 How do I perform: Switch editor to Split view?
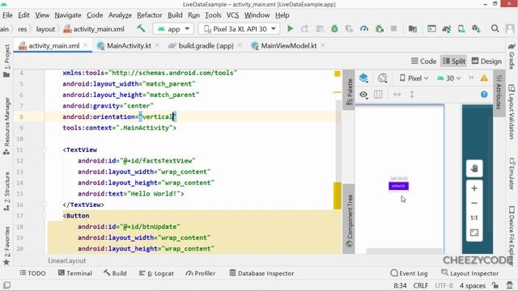(453, 61)
